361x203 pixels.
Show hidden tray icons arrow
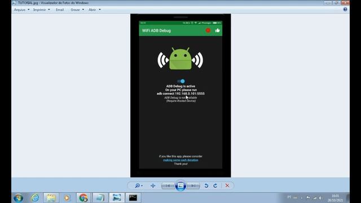(x=302, y=198)
